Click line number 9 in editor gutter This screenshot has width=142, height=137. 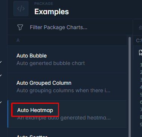coord(141,124)
